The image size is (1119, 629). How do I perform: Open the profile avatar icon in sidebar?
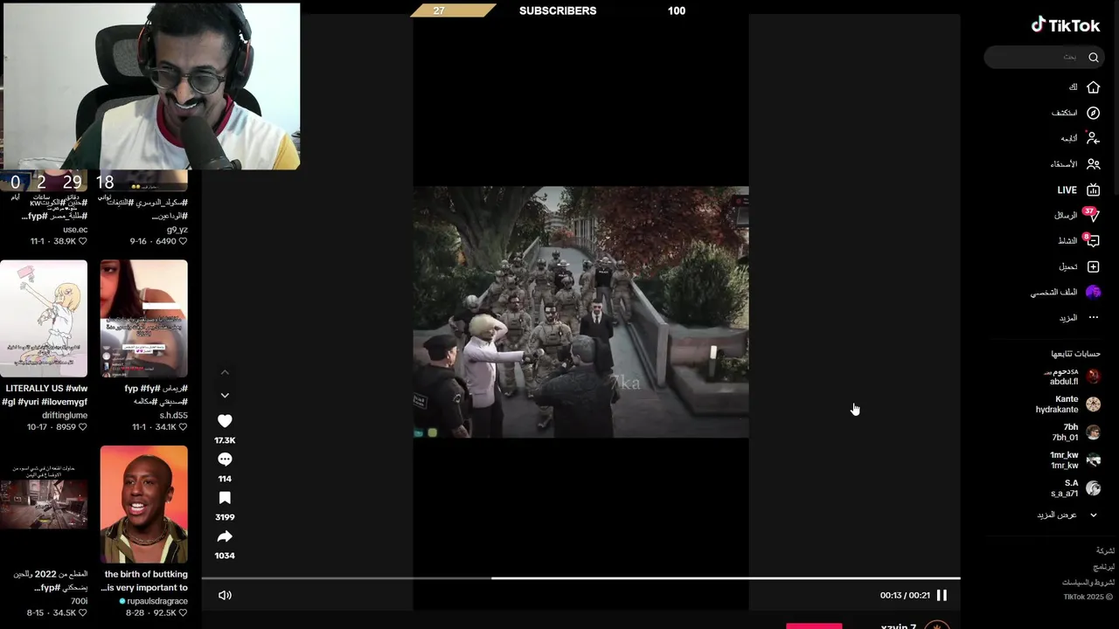pos(1093,292)
